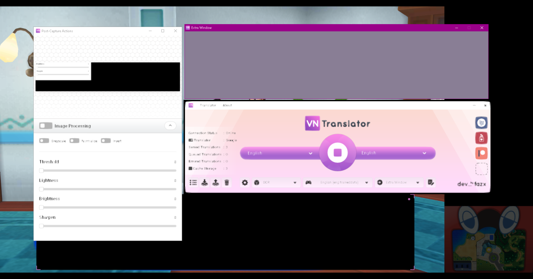Open settings with the gear icon
Viewport: 533px width, 279px height.
point(245,183)
